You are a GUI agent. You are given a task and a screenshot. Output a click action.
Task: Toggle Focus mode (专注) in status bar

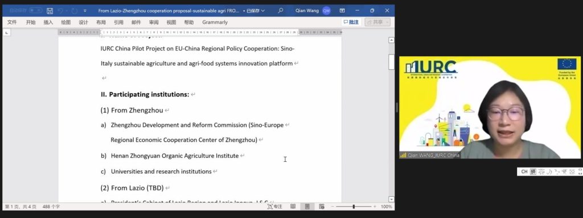coord(275,207)
